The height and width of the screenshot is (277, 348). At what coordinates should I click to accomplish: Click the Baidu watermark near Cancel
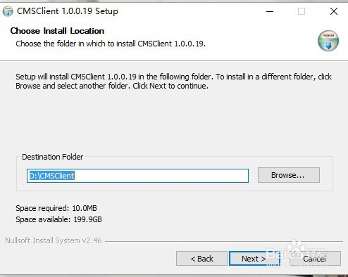tap(297, 251)
